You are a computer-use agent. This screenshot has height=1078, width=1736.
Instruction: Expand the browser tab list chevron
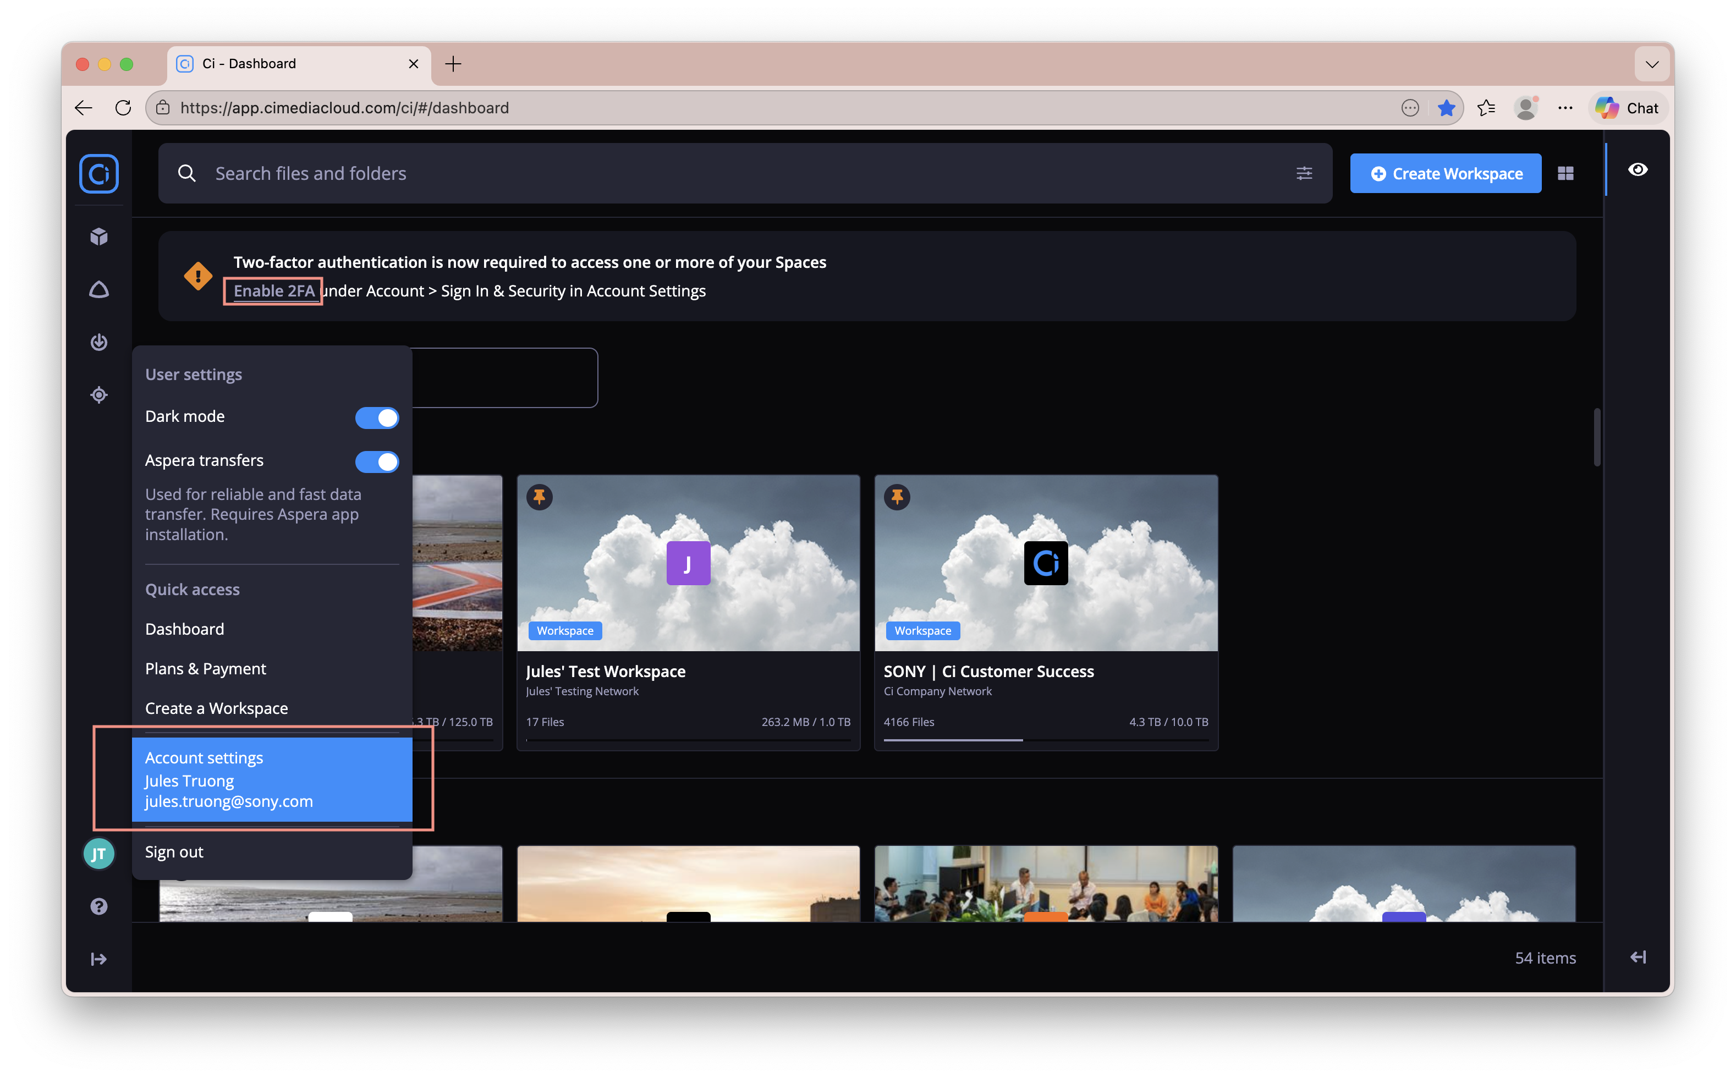1652,64
